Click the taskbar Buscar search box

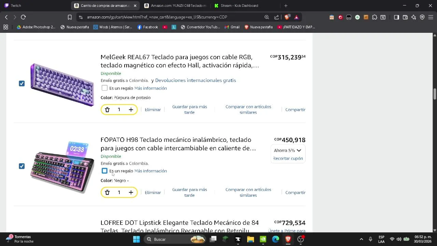pyautogui.click(x=175, y=239)
